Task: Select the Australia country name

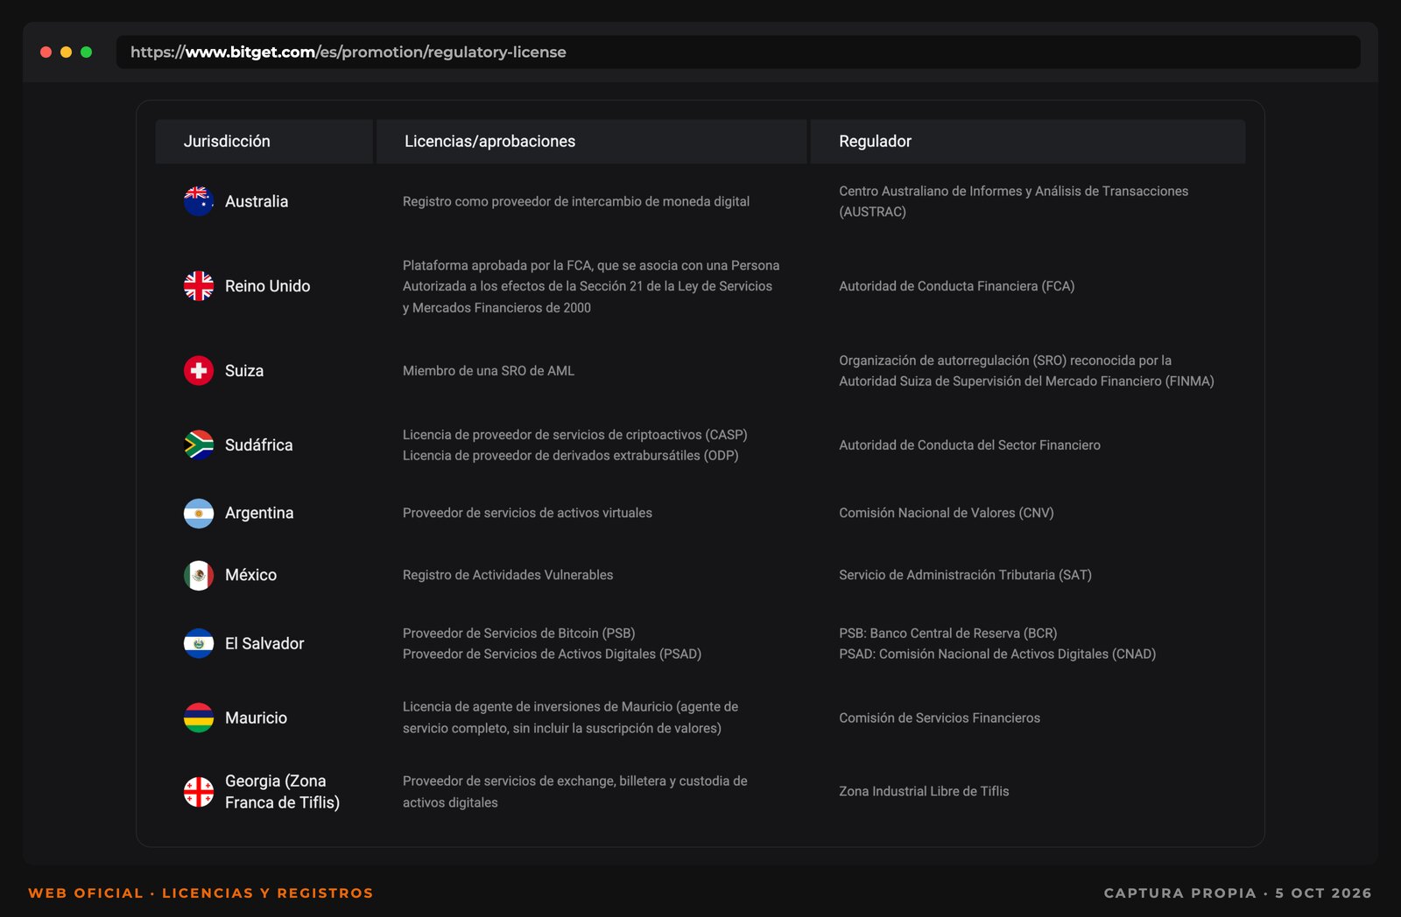Action: [x=257, y=201]
